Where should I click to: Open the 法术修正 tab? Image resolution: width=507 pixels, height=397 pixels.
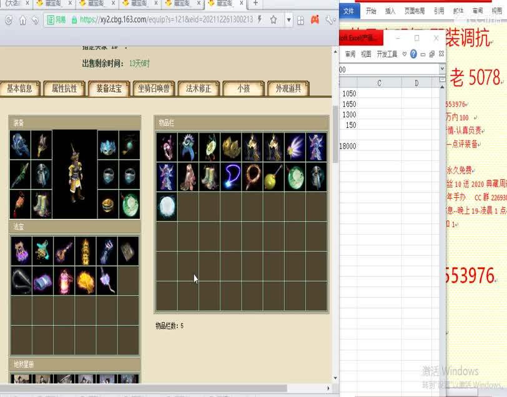pyautogui.click(x=199, y=88)
